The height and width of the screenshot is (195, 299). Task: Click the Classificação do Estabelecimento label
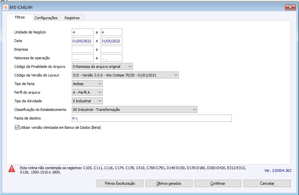tap(40, 110)
